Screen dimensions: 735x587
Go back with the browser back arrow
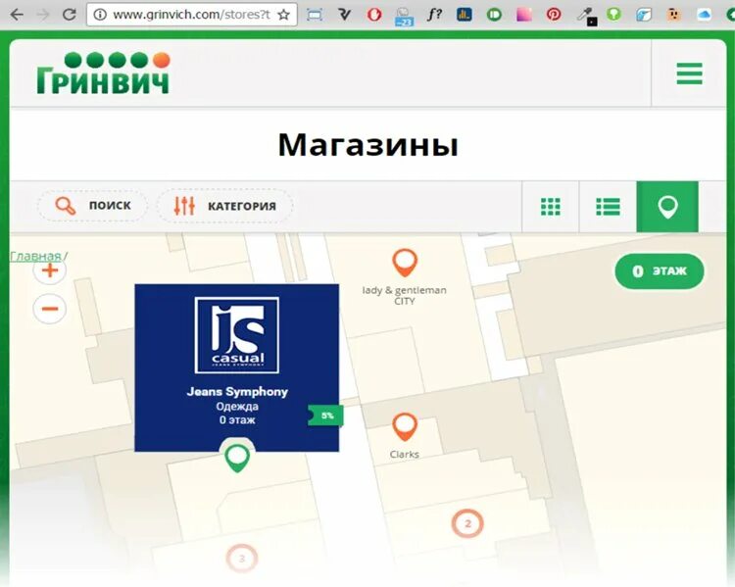17,15
